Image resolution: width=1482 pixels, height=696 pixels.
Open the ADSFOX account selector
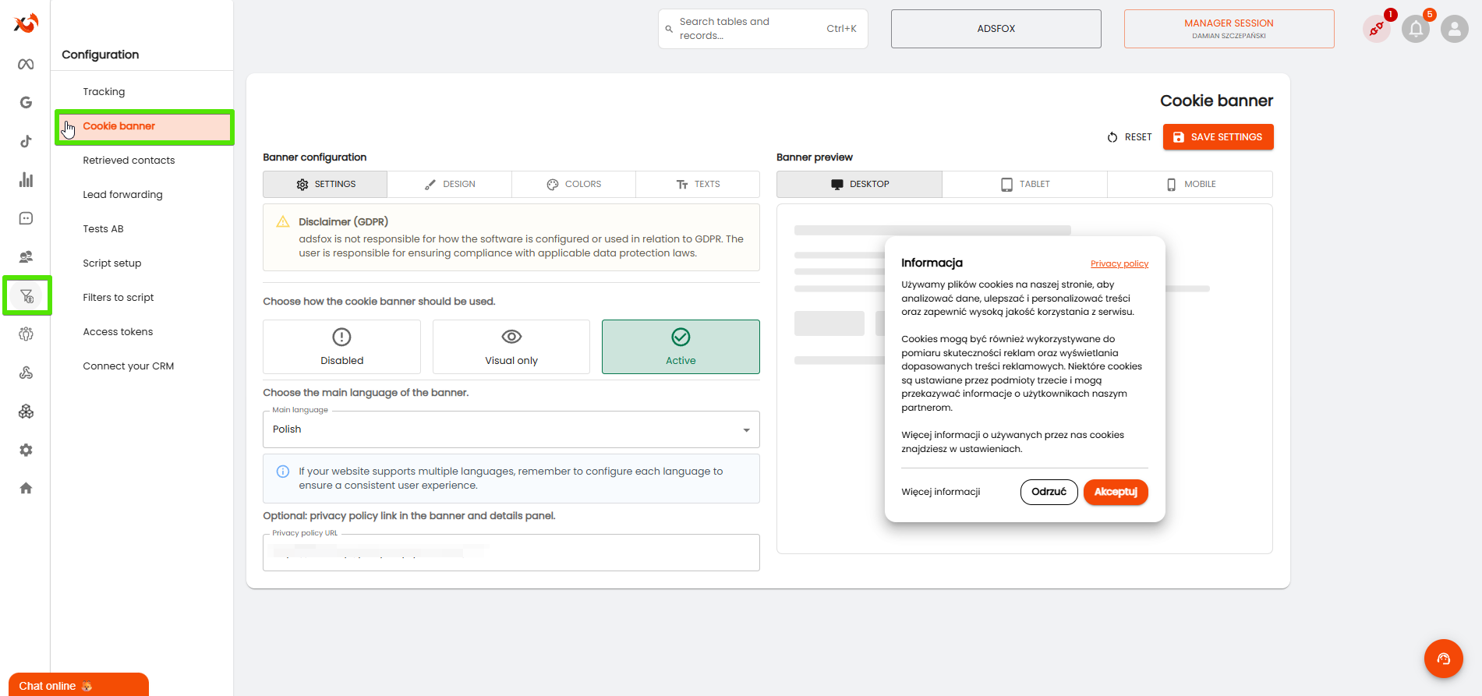[x=996, y=29]
